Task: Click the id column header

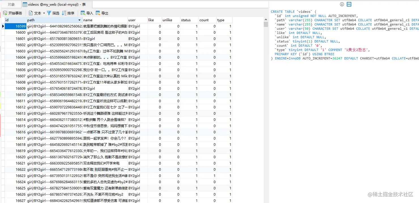Action: coord(16,20)
